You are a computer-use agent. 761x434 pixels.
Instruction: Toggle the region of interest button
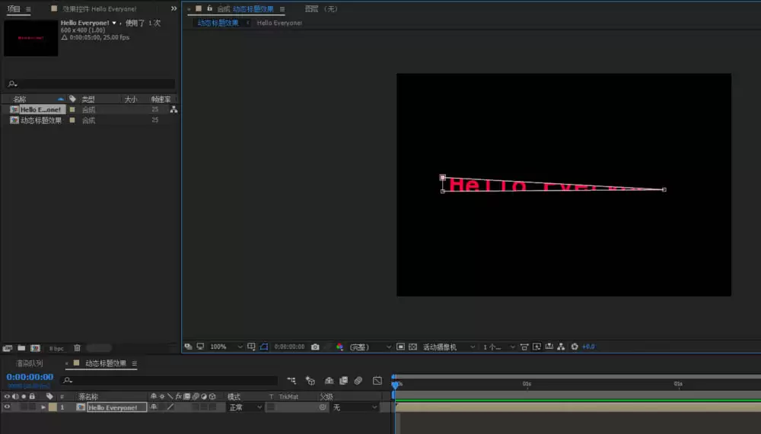pos(400,347)
